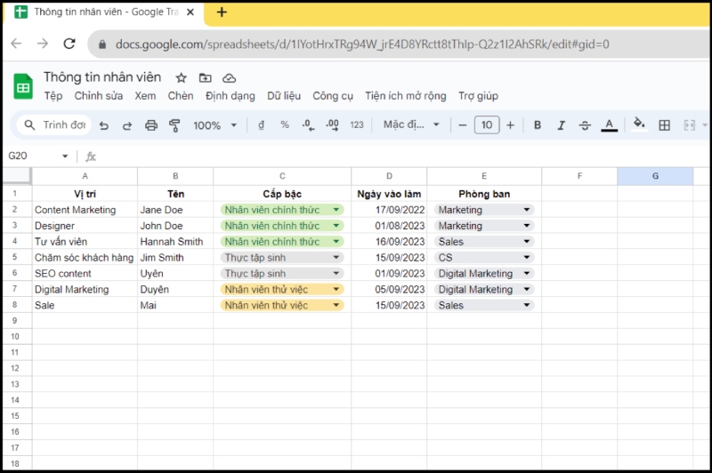Screen dimensions: 712x473
Task: Open the Trợ giúp menu
Action: click(x=478, y=96)
